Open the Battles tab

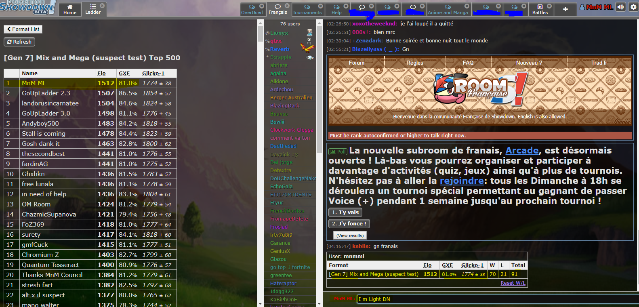click(x=540, y=10)
